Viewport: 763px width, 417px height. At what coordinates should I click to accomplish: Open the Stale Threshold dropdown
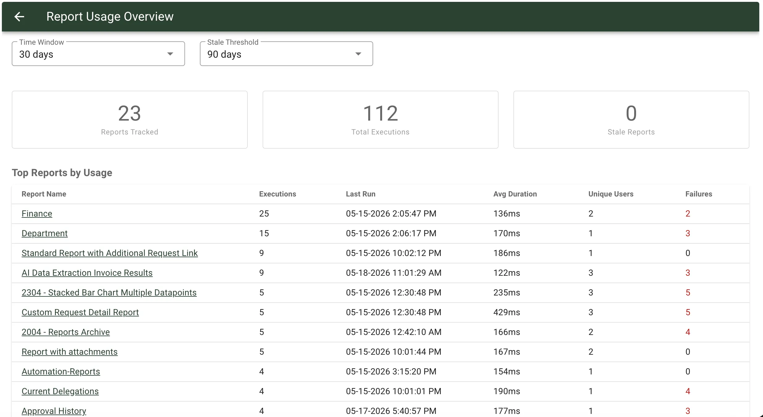(286, 54)
